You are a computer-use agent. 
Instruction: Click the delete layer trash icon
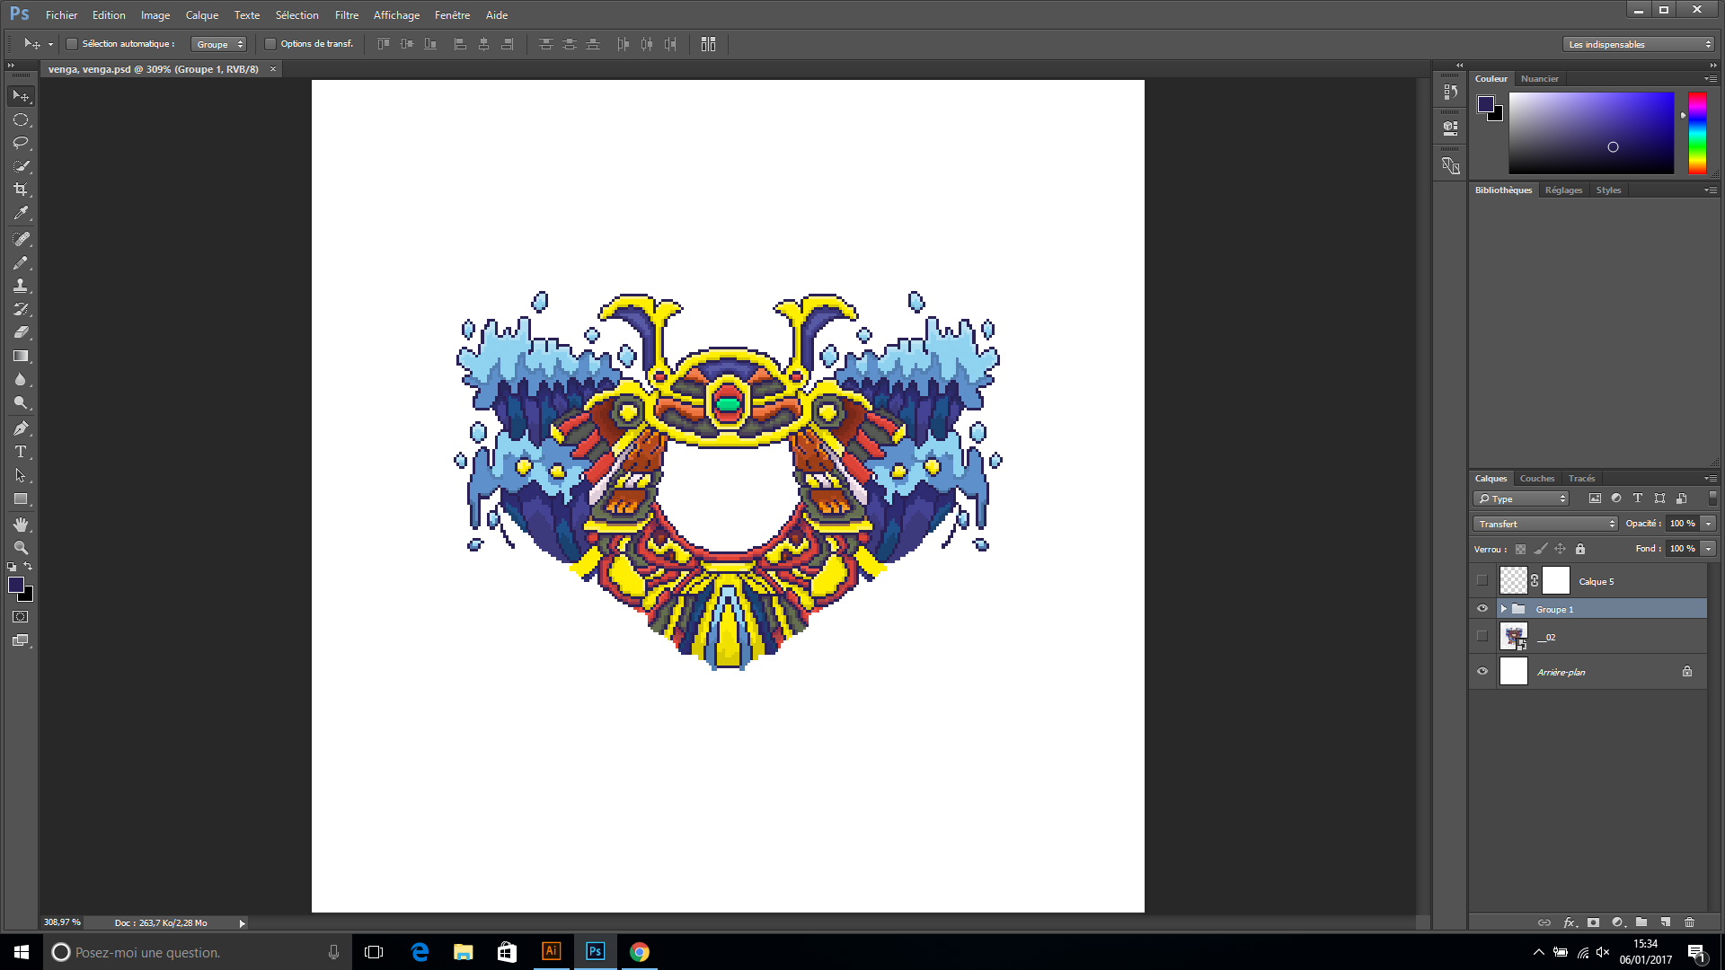click(x=1689, y=922)
